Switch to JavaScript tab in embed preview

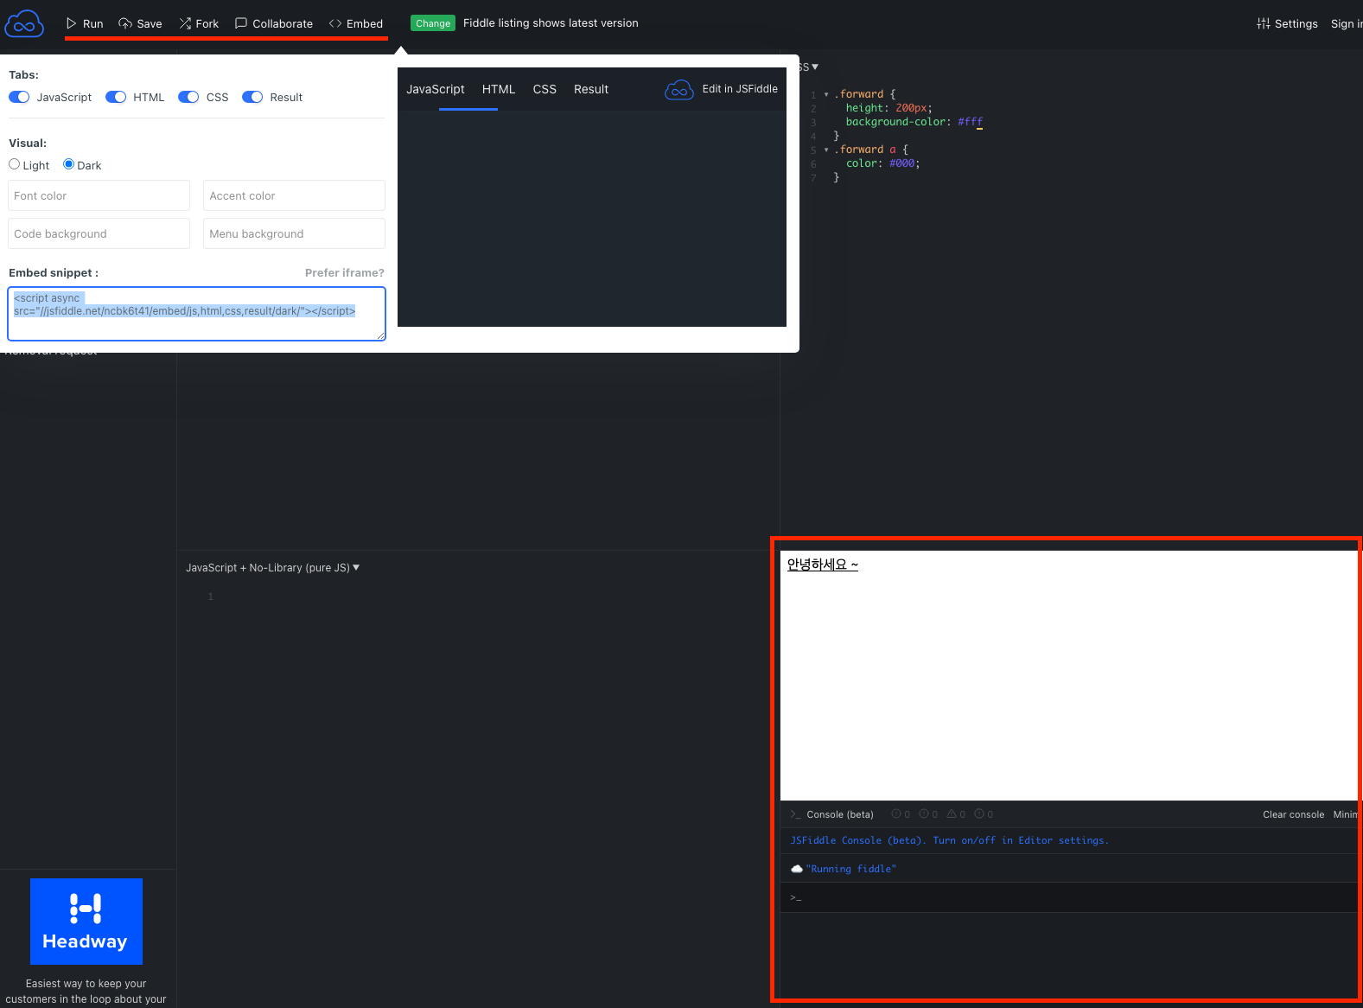pyautogui.click(x=436, y=89)
